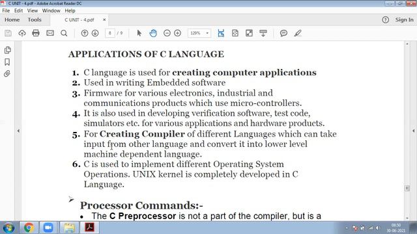Show hidden system tray icons arrow

tap(347, 228)
